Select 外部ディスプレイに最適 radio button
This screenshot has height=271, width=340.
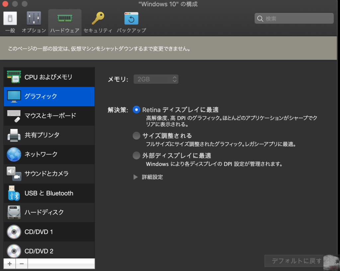coord(136,156)
